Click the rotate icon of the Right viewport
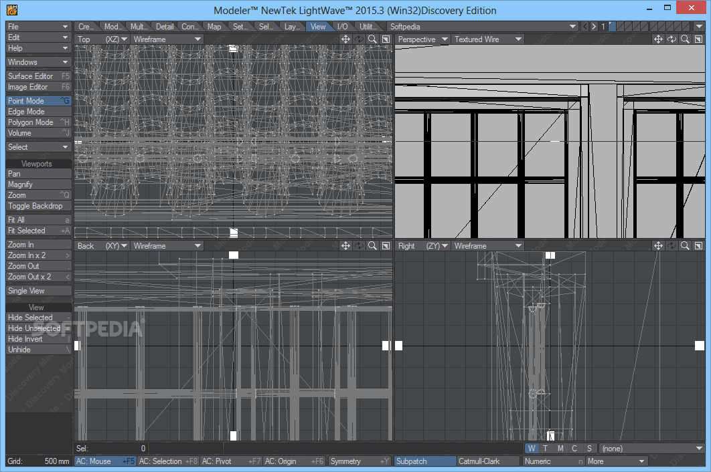This screenshot has width=711, height=472. coord(672,245)
